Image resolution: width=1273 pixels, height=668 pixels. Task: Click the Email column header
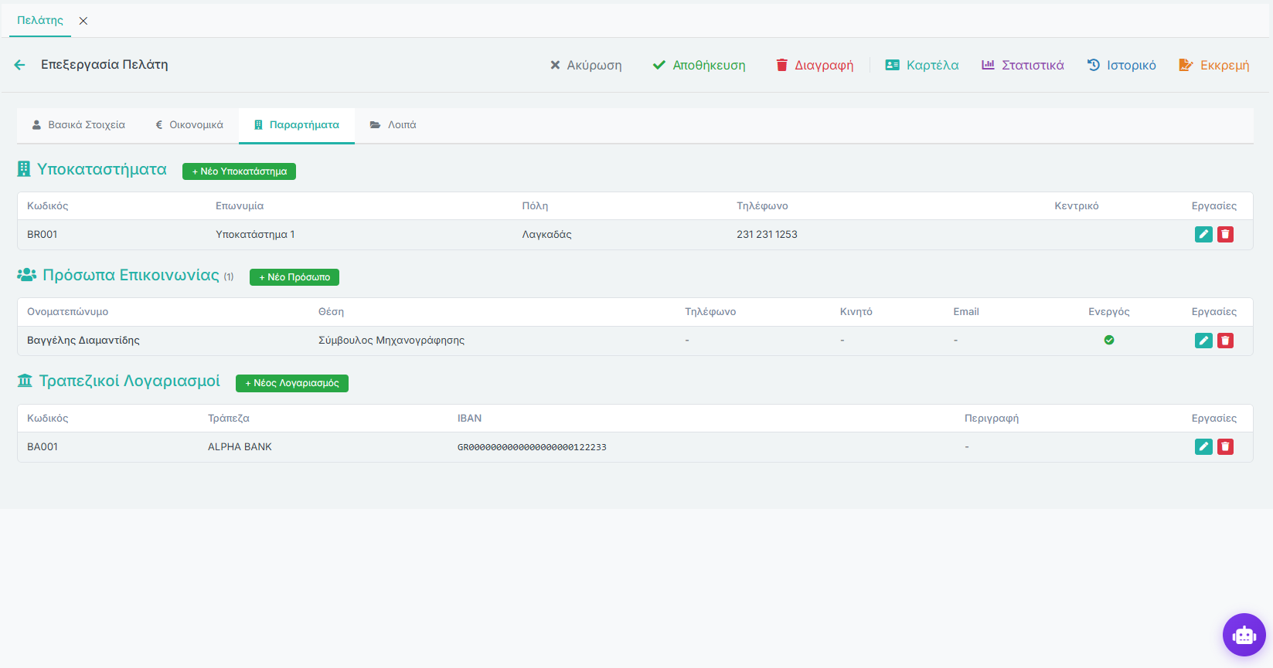click(x=966, y=312)
